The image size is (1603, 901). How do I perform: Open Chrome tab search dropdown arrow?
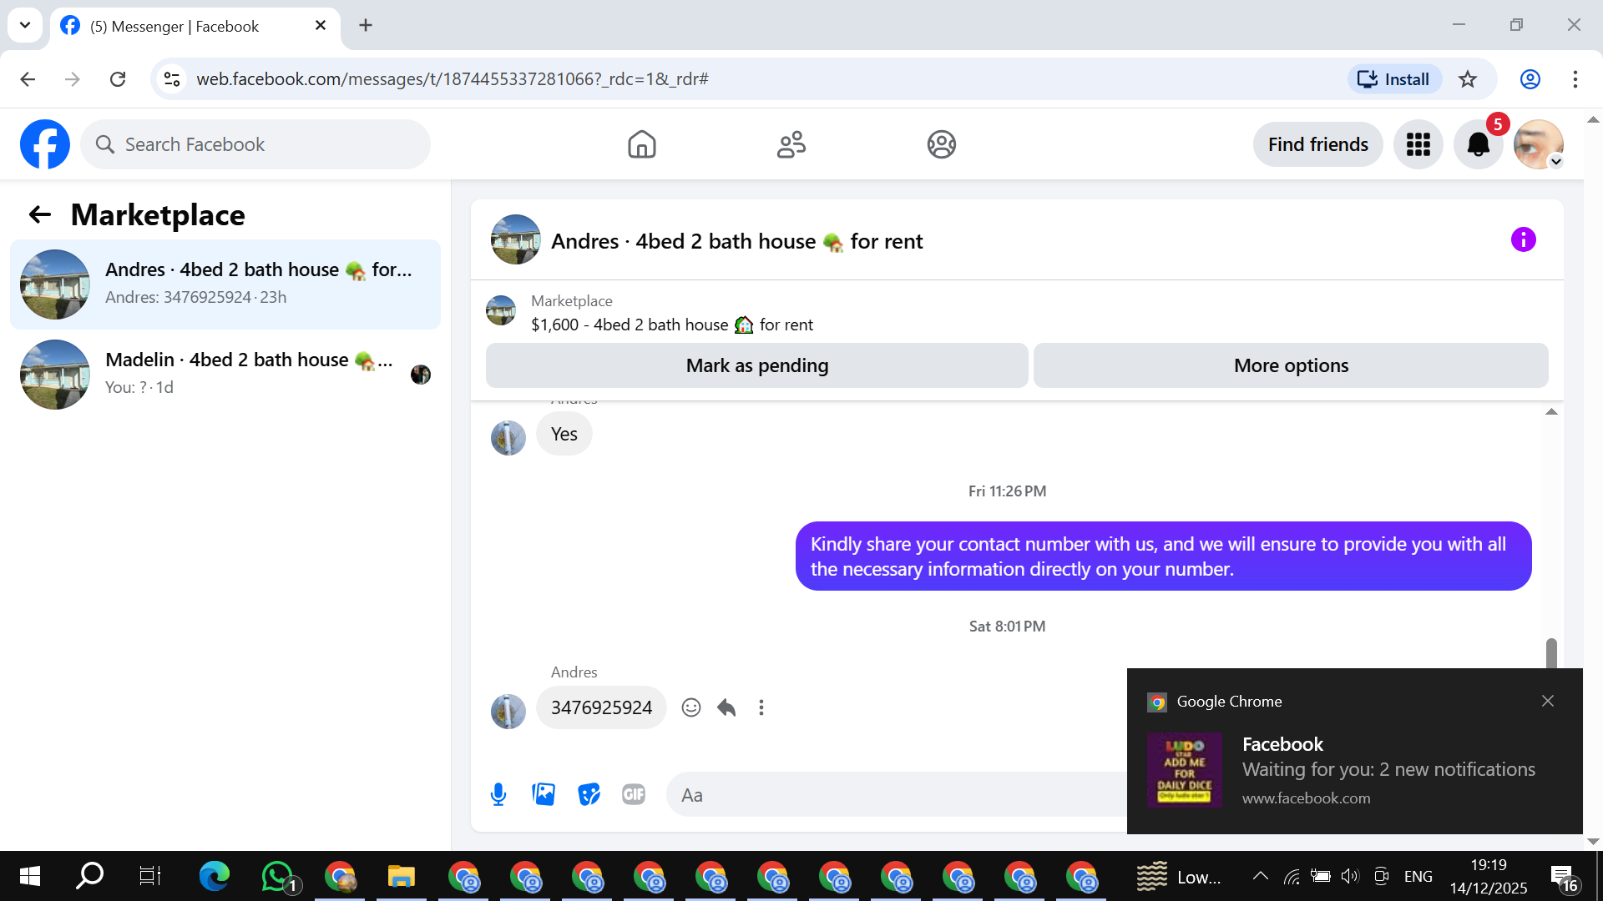pos(25,25)
